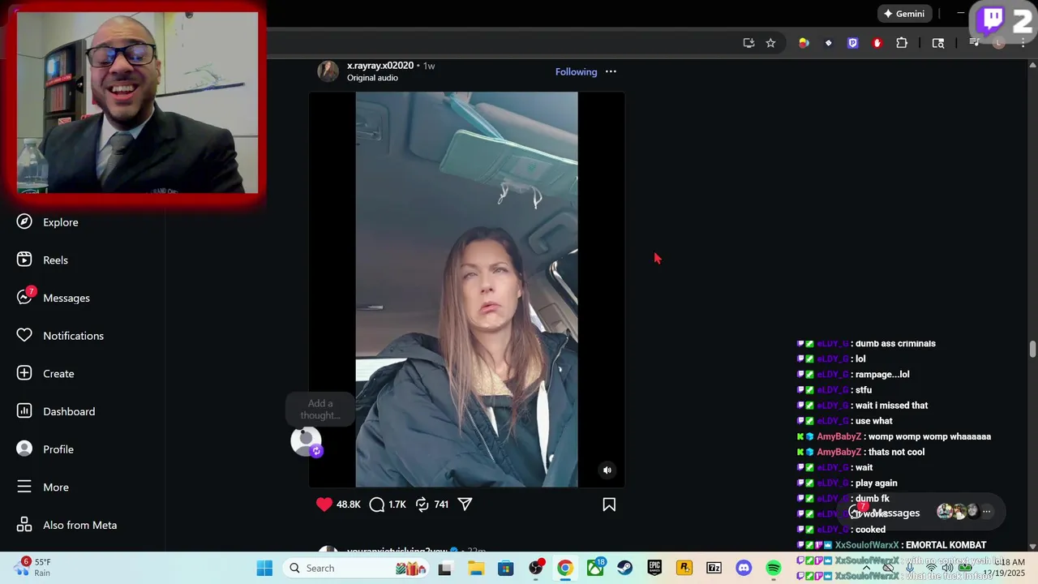This screenshot has height=584, width=1038.
Task: Click the diamond-shaped extension icon
Action: tap(828, 43)
